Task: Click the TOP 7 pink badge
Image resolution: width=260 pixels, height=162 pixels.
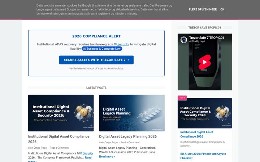Action: pyautogui.click(x=182, y=98)
